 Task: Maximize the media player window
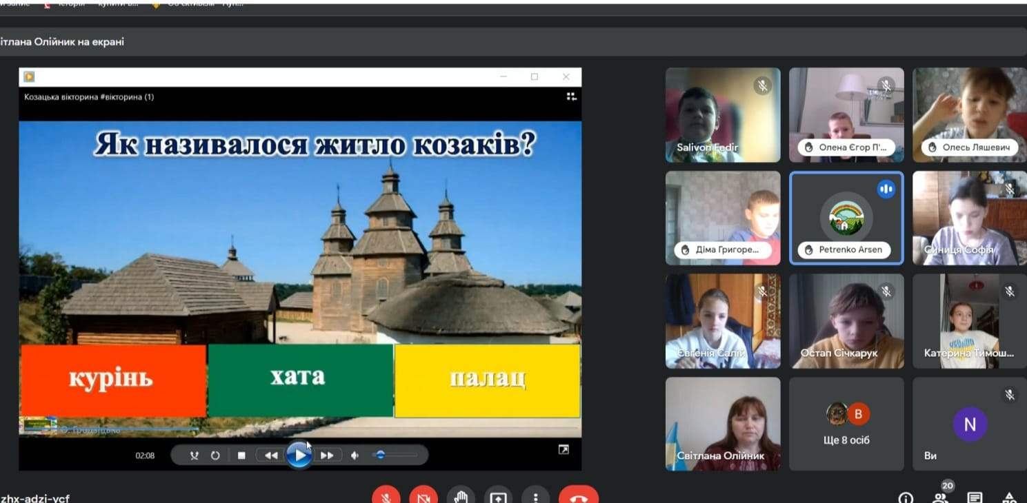[534, 76]
